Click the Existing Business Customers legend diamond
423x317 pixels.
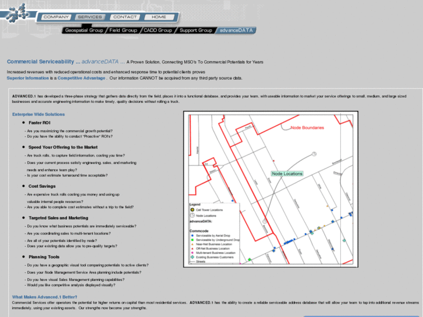coord(193,257)
